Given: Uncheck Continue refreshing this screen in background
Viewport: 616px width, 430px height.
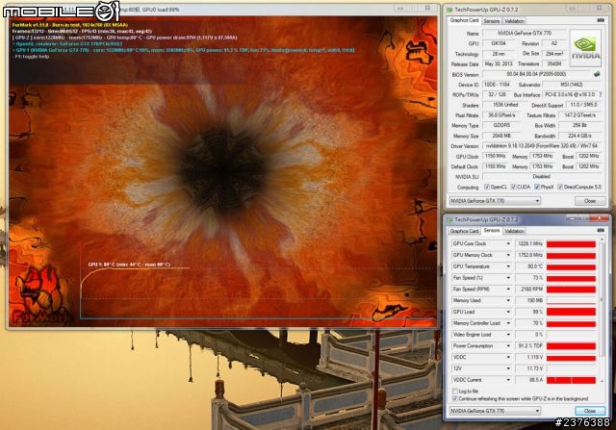Looking at the screenshot, I should pos(455,398).
